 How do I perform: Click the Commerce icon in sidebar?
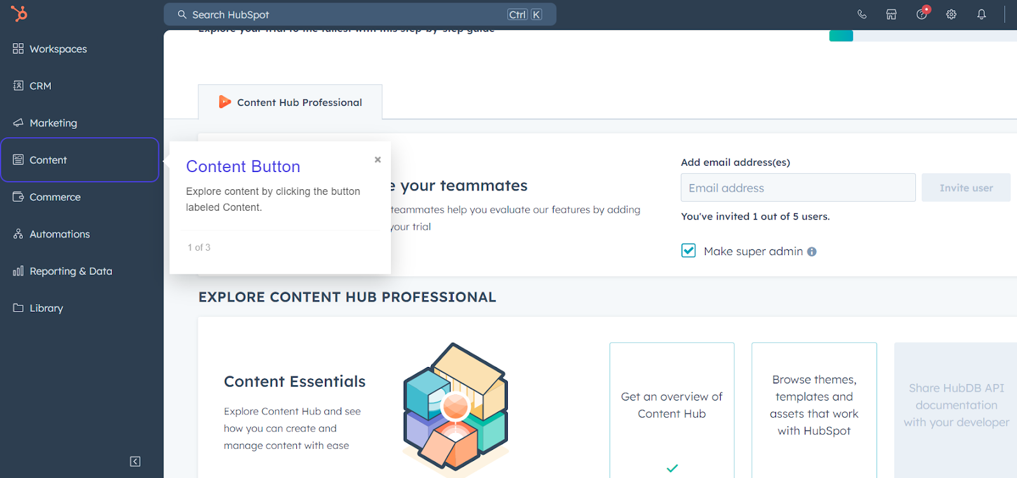pyautogui.click(x=18, y=197)
